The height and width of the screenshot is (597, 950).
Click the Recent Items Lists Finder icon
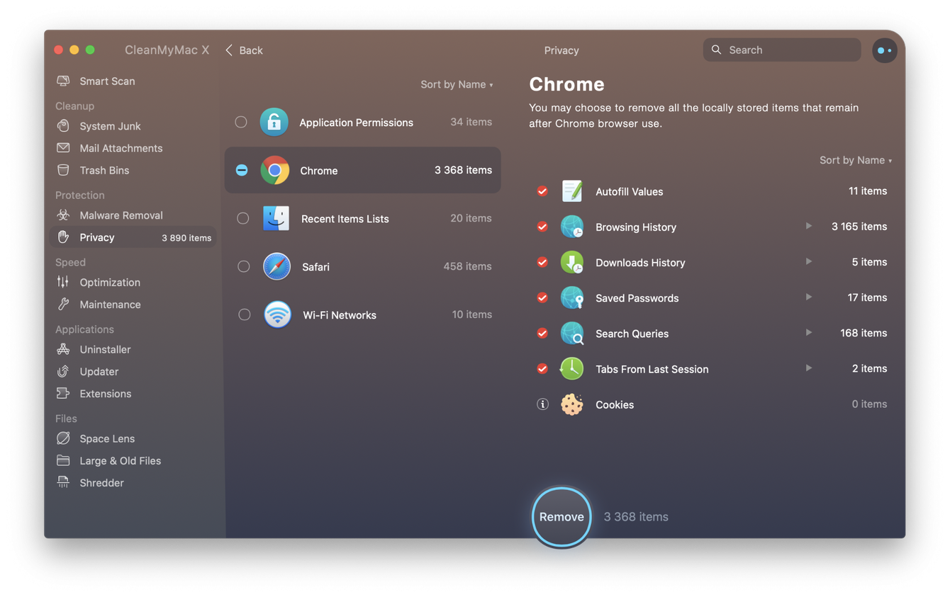tap(276, 218)
